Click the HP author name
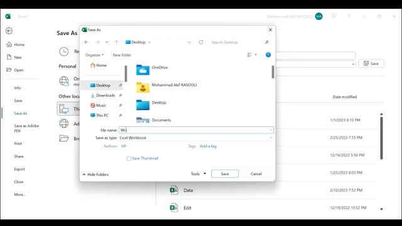Image resolution: width=402 pixels, height=226 pixels. (x=124, y=146)
